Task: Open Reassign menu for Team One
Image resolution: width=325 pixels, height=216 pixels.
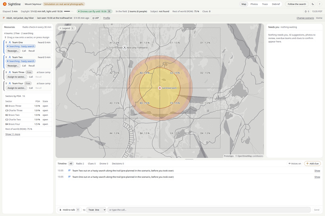Action: (13, 51)
